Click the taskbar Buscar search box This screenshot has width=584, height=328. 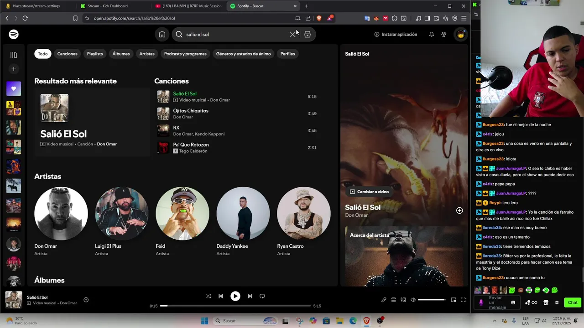pos(245,321)
